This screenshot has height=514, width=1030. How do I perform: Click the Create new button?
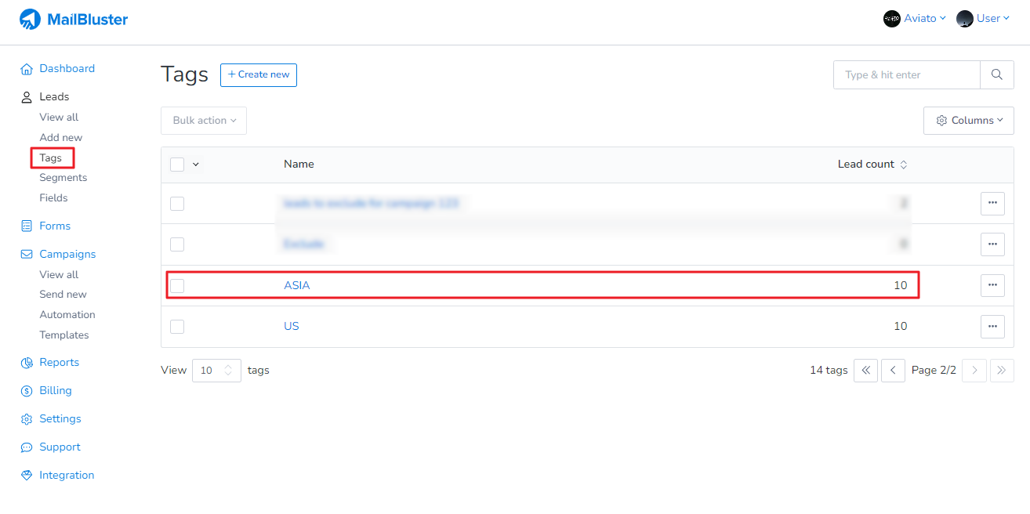click(x=258, y=75)
